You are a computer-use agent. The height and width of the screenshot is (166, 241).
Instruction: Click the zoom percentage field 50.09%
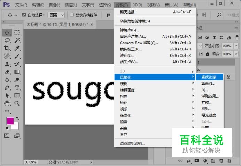31,162
